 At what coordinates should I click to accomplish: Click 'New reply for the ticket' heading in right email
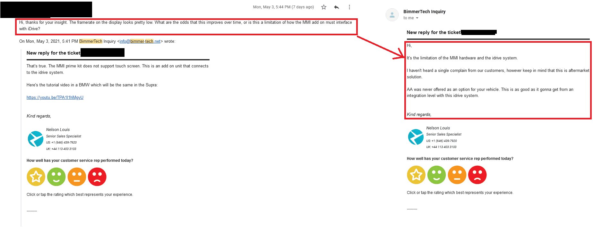(x=434, y=32)
